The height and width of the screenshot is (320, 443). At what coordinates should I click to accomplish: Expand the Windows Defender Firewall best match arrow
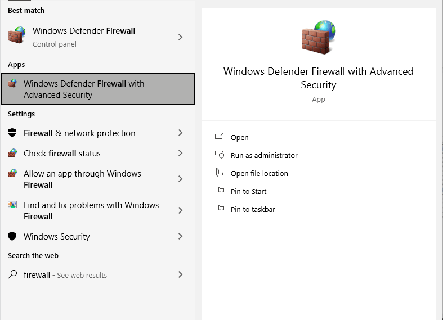click(180, 37)
